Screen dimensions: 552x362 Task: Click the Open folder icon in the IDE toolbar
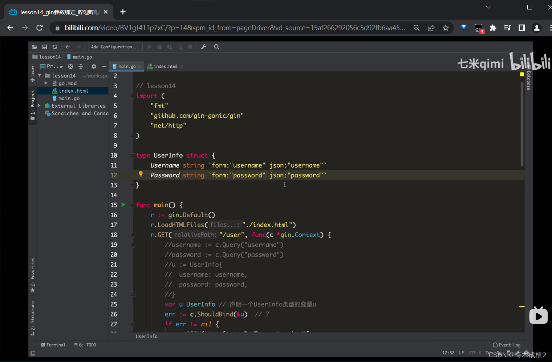tap(34, 47)
